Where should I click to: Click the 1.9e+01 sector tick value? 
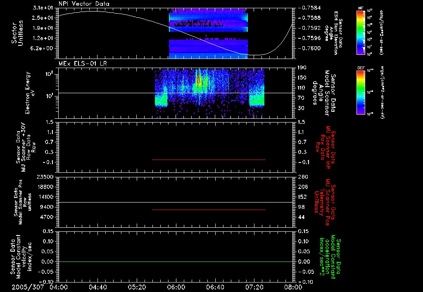(x=43, y=28)
